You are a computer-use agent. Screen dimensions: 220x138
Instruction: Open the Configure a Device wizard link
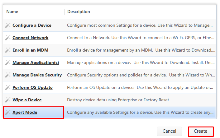(x=32, y=25)
